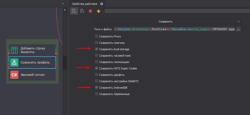
Task: Click the red record circle icon
Action: tap(90, 11)
